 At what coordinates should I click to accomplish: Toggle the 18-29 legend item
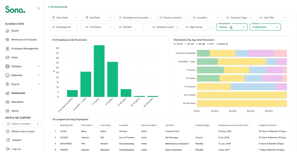pyautogui.click(x=178, y=44)
